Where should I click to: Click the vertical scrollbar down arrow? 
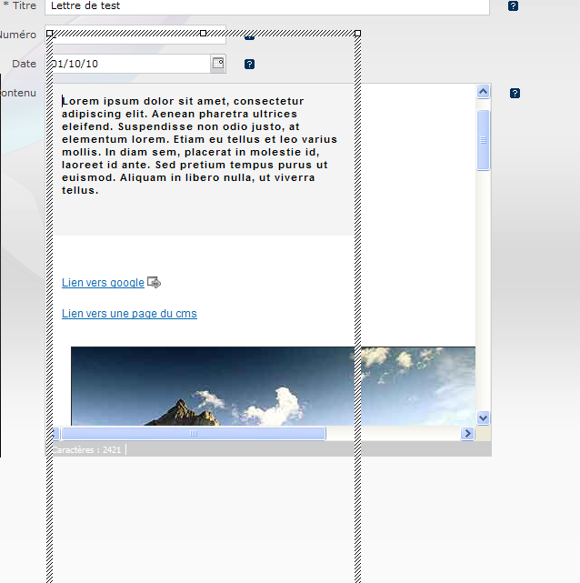point(483,417)
